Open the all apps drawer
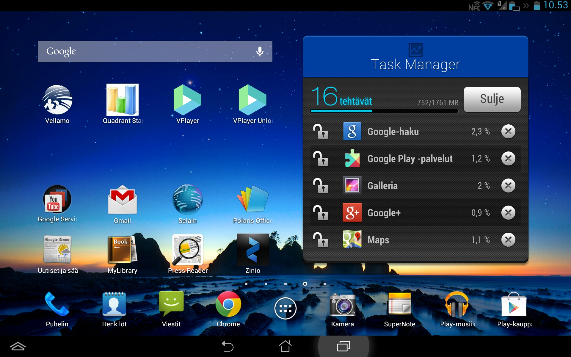The image size is (571, 357). pos(285,309)
